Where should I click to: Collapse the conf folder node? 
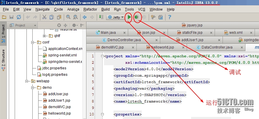pyautogui.click(x=33, y=42)
